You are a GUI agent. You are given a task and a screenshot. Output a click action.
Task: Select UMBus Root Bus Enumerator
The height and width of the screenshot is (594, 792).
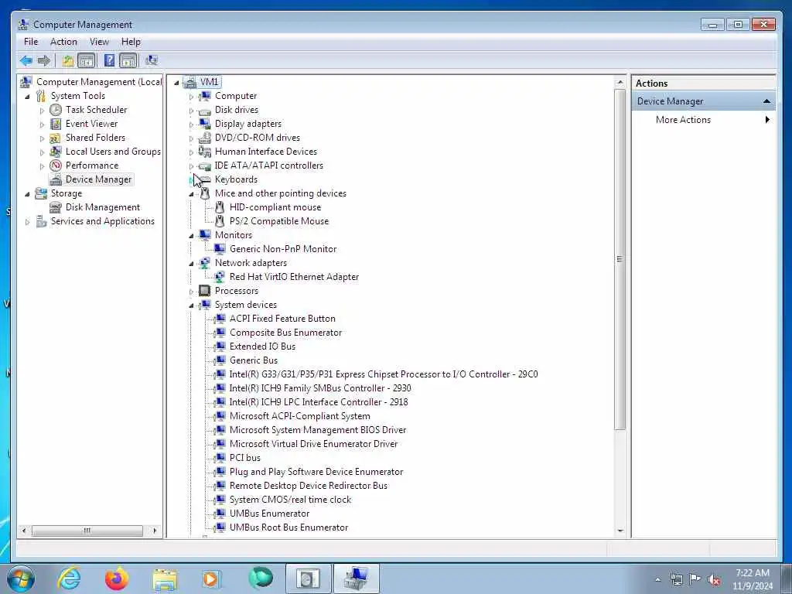[289, 527]
